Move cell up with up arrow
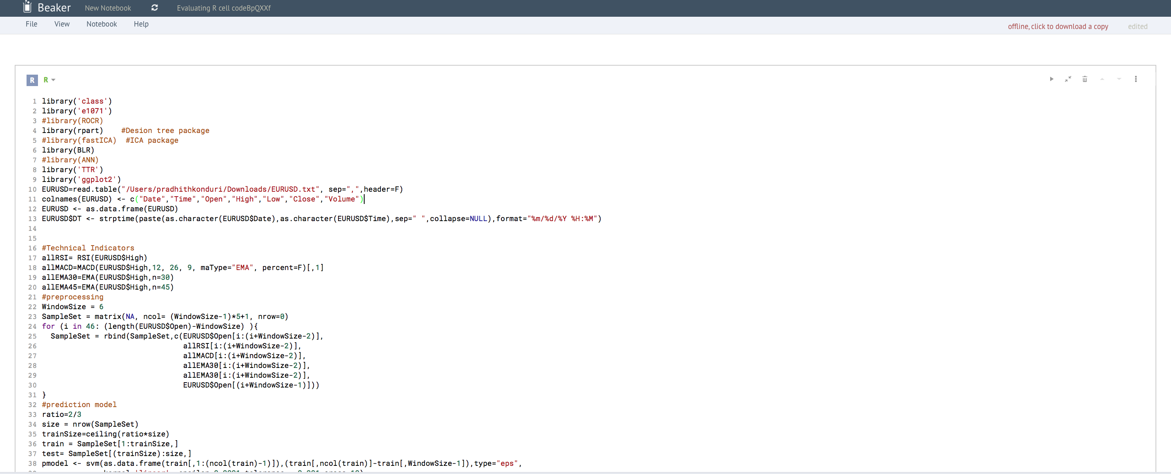Image resolution: width=1171 pixels, height=474 pixels. point(1102,79)
